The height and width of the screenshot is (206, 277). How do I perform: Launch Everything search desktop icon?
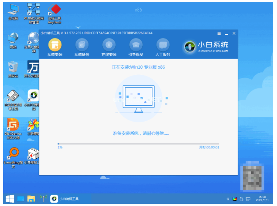coord(13,156)
